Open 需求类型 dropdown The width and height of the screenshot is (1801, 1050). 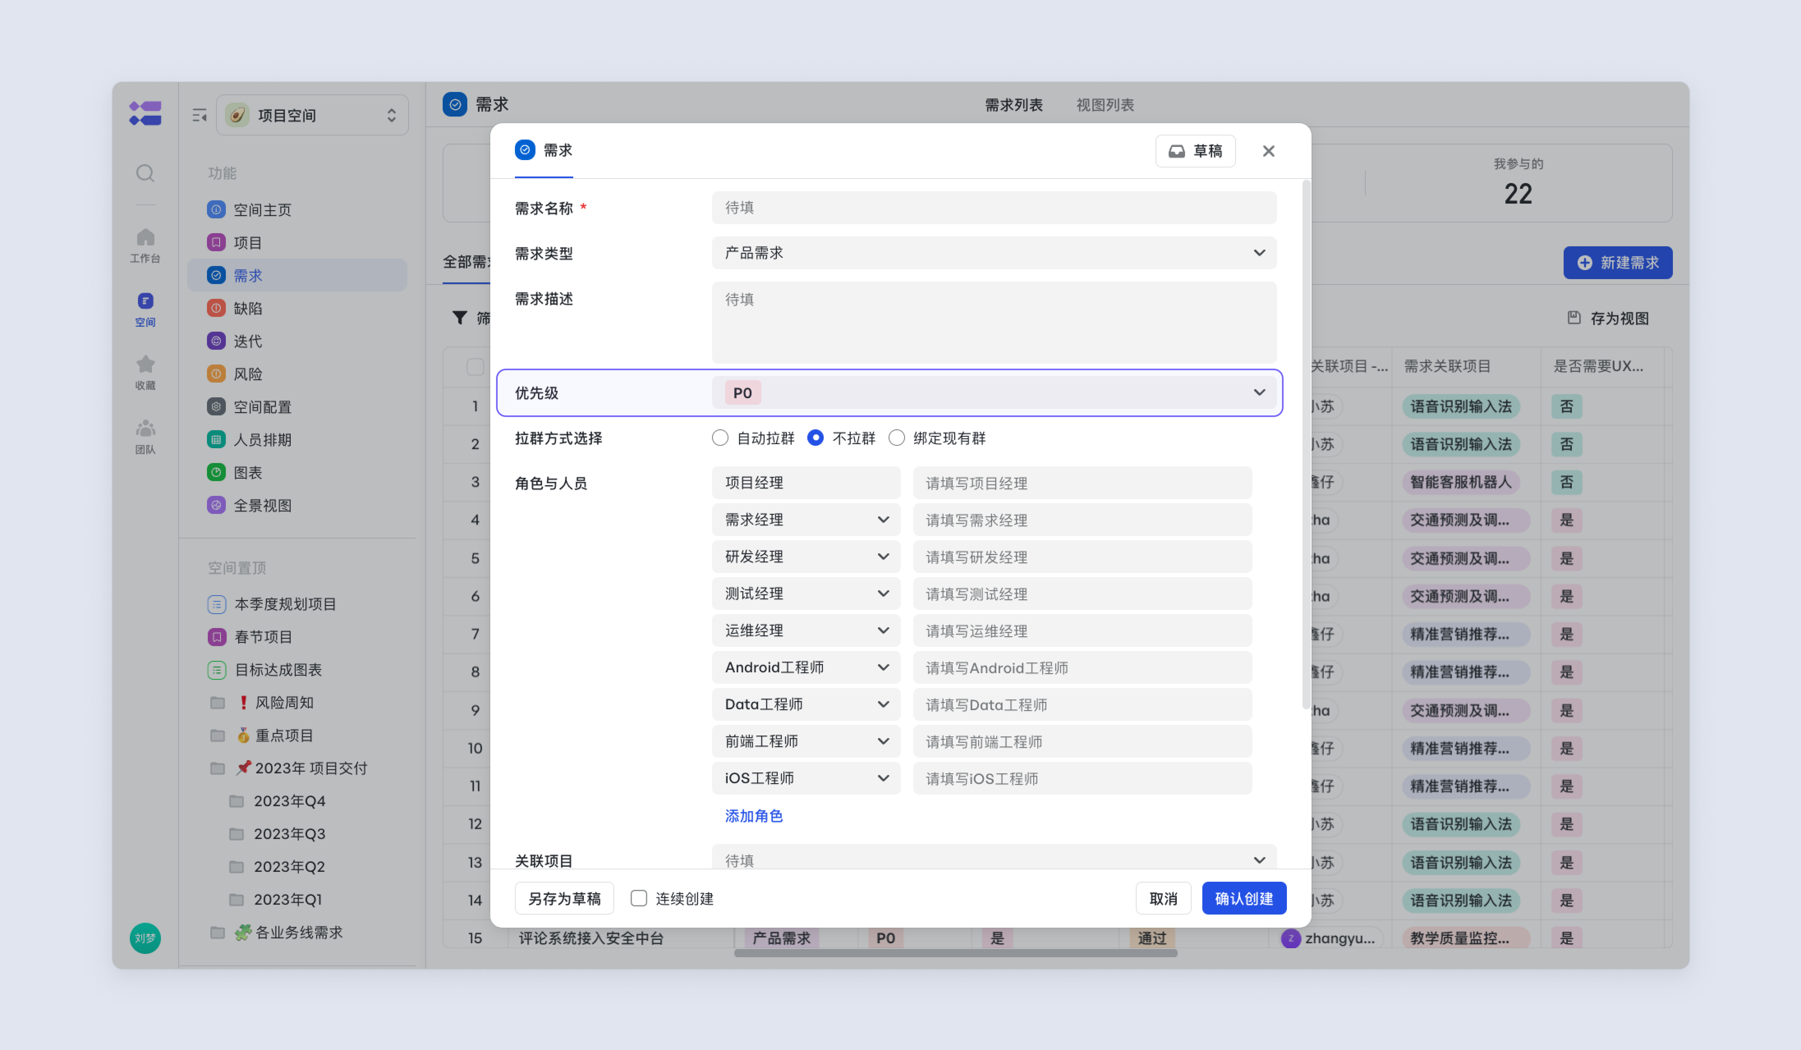[993, 253]
